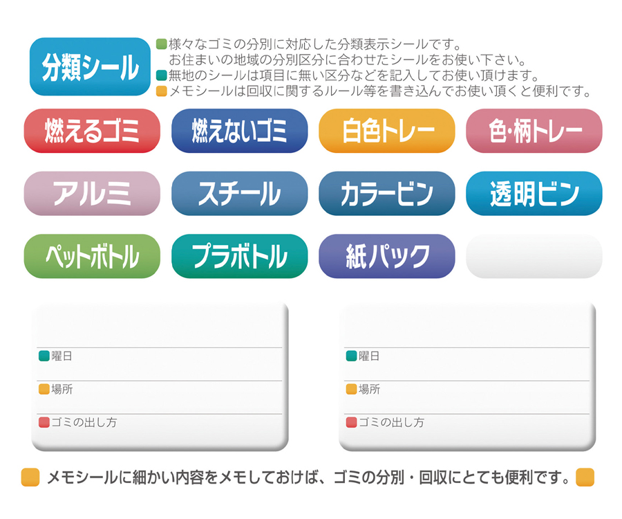
Task: Choose the purple 紙パック sticker
Action: pyautogui.click(x=387, y=257)
